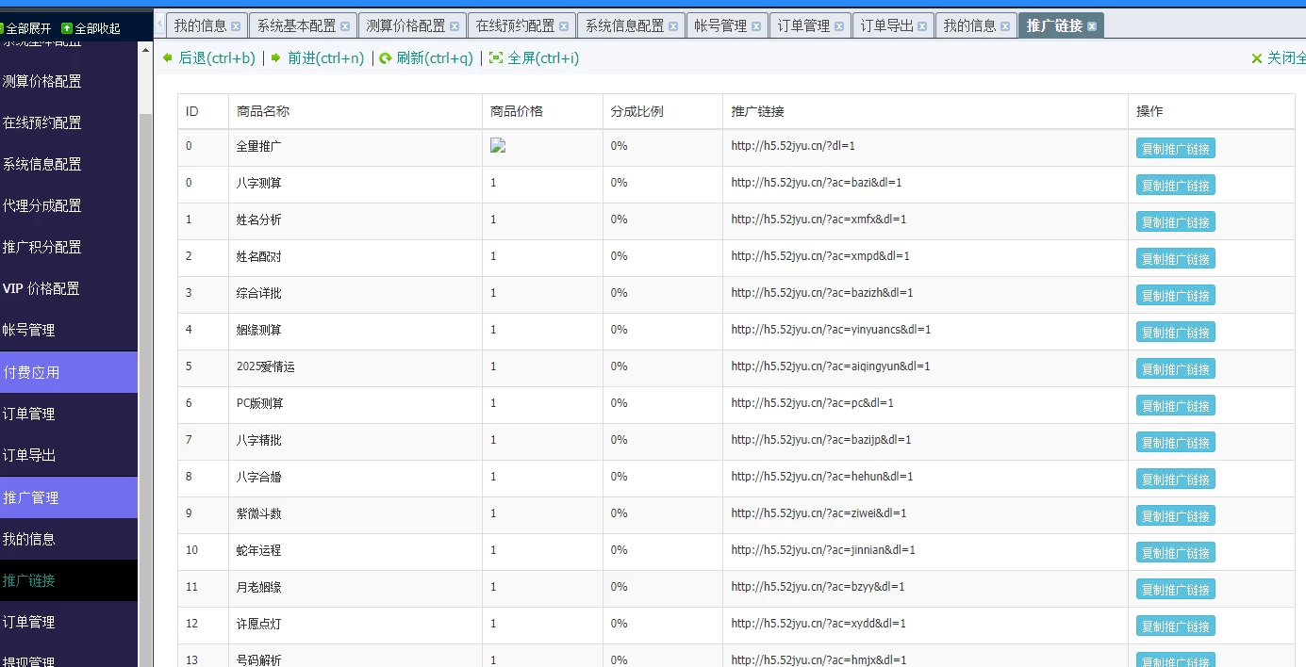This screenshot has width=1306, height=667.
Task: Collapse all menus with 全部收起
Action: 91,28
